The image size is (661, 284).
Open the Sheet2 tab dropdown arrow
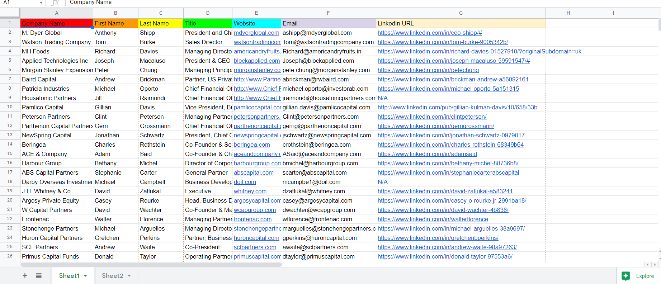click(129, 276)
